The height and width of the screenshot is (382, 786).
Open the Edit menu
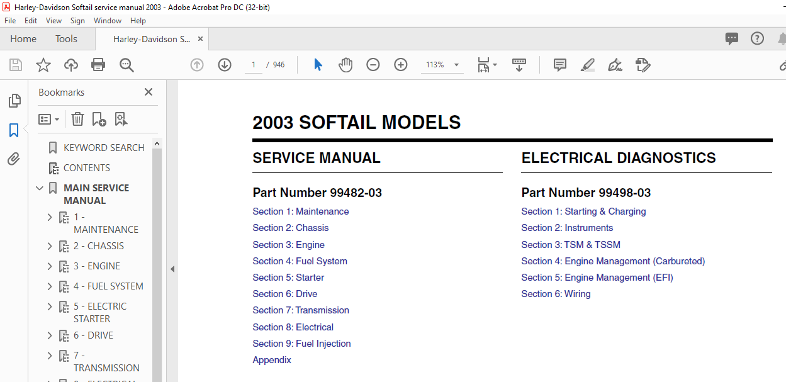(x=31, y=21)
